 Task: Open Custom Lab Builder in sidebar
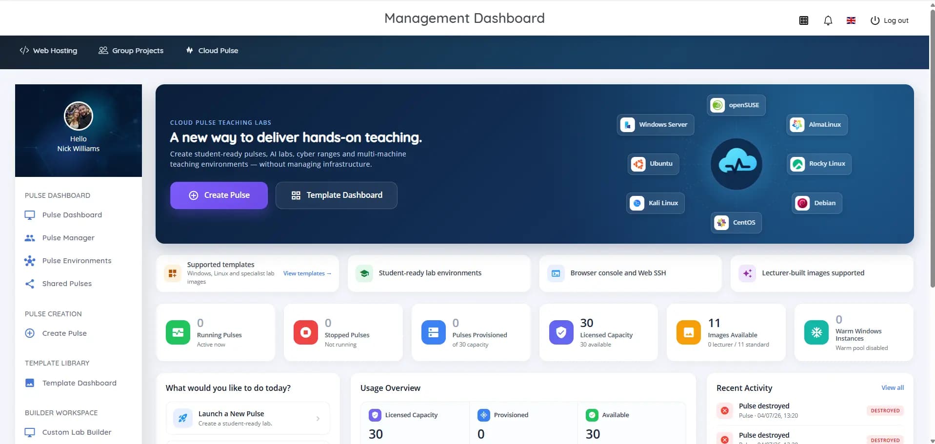coord(68,432)
